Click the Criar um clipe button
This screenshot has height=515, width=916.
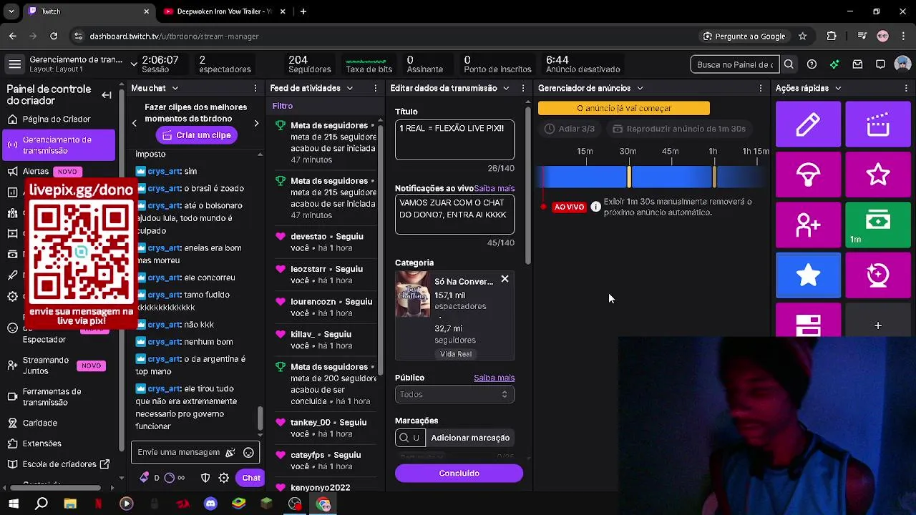click(198, 135)
